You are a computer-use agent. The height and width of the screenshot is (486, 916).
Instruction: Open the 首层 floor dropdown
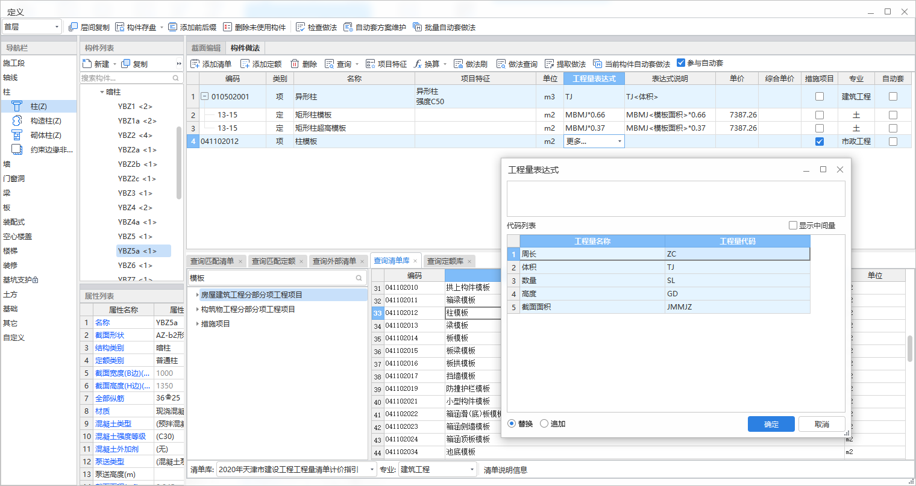tap(57, 27)
